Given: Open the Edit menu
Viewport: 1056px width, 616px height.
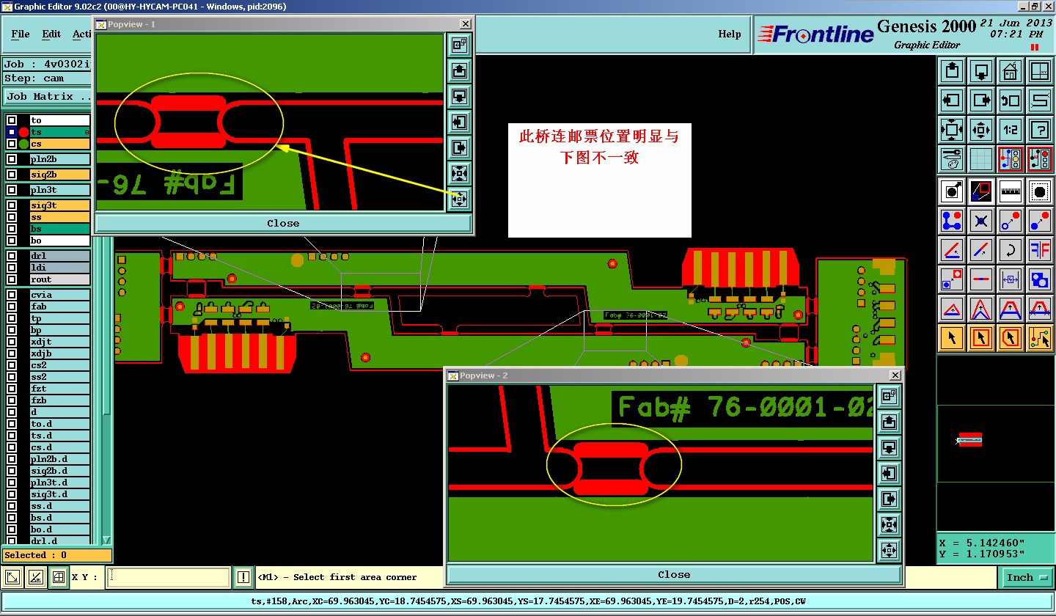Looking at the screenshot, I should 51,34.
